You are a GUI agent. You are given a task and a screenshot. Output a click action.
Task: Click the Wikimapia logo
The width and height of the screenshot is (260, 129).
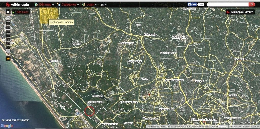click(x=17, y=5)
